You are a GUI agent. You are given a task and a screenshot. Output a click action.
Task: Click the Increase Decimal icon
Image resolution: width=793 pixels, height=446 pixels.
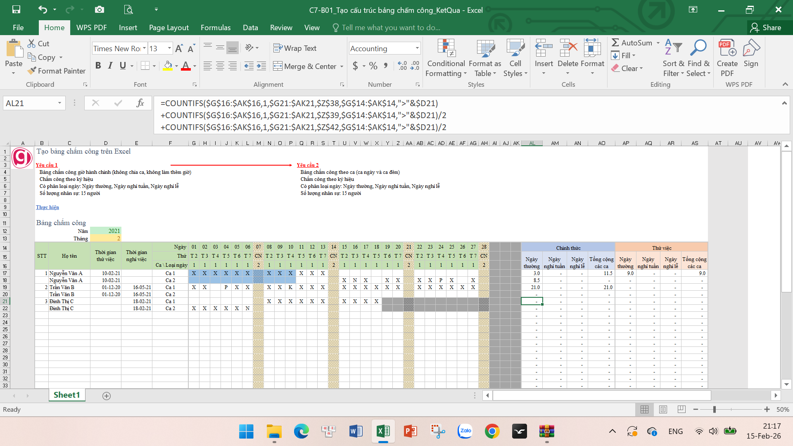pos(402,66)
